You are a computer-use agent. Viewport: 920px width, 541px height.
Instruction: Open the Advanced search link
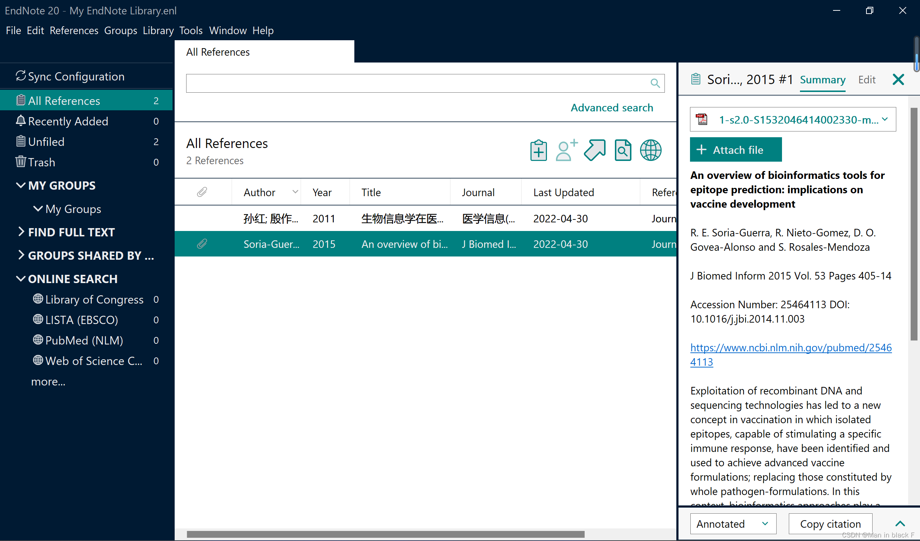tap(612, 107)
